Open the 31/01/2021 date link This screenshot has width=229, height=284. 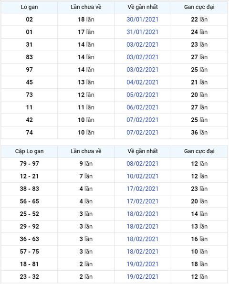coord(142,32)
